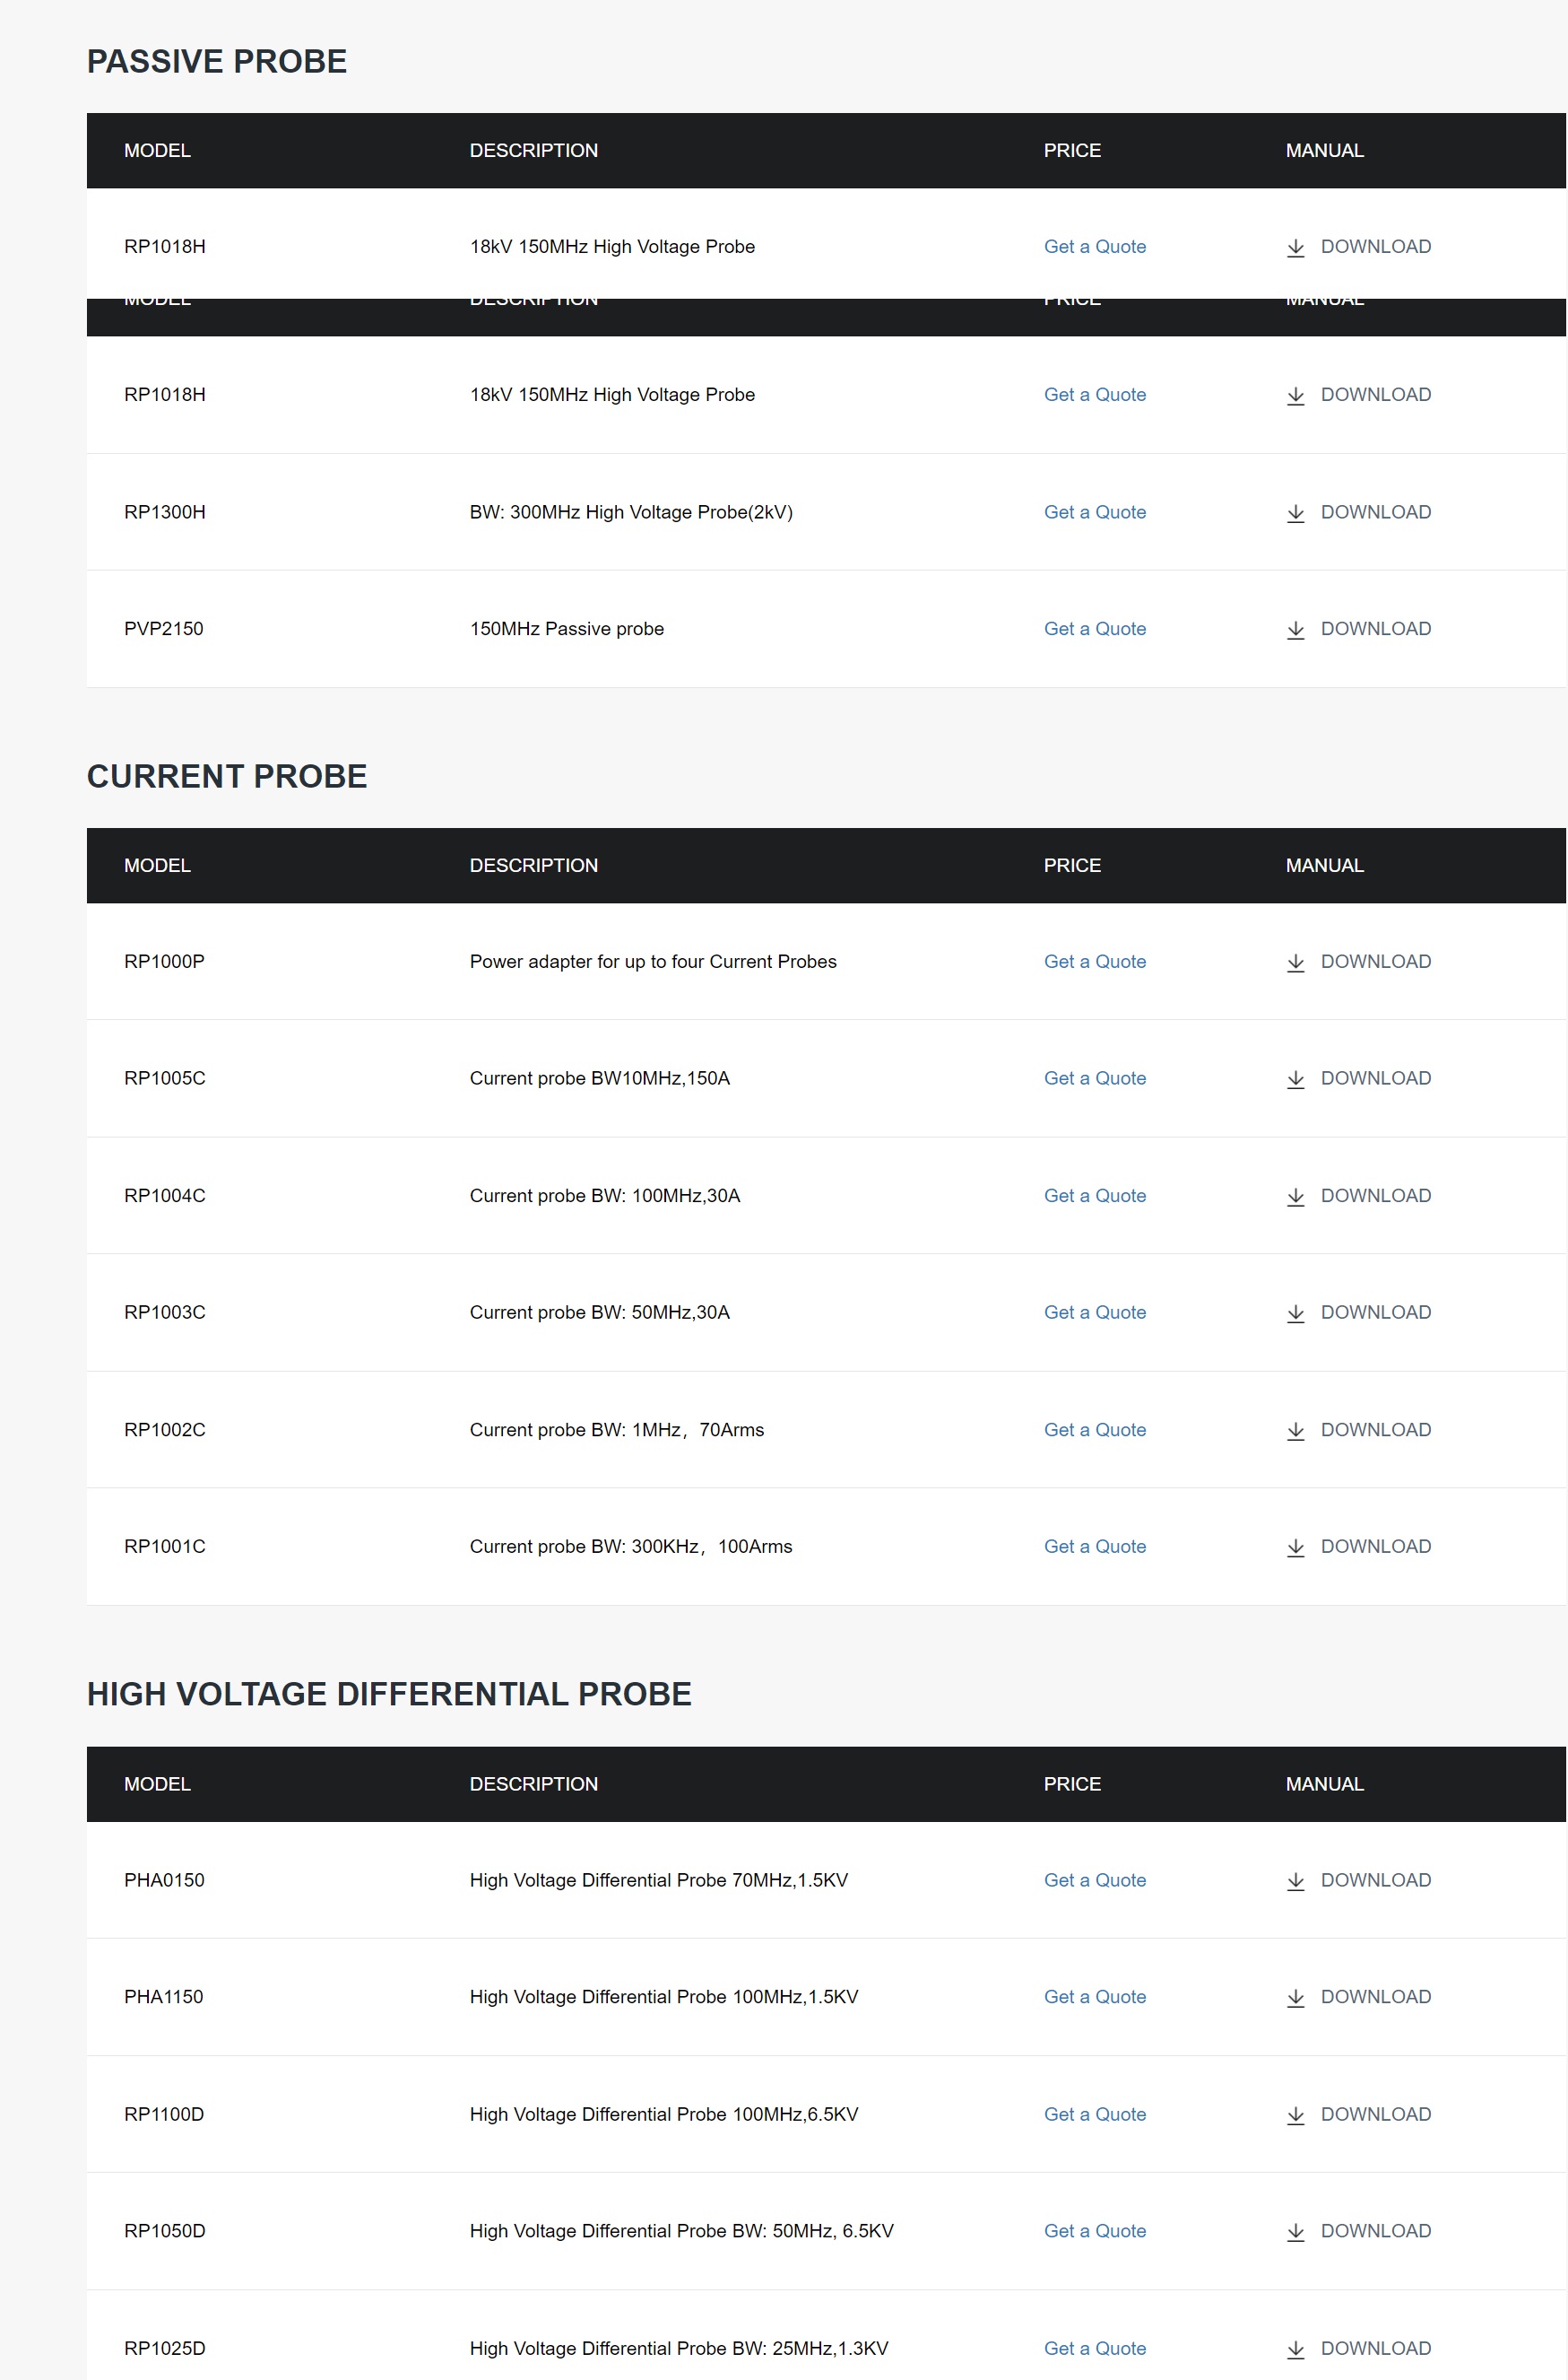The image size is (1568, 2380).
Task: Click download icon for RP1000P manual
Action: pos(1295,963)
